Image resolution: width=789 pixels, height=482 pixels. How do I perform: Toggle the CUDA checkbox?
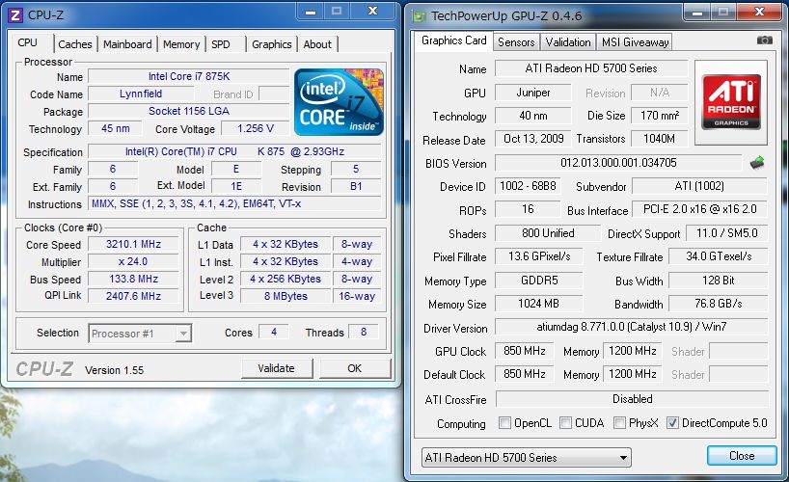565,422
